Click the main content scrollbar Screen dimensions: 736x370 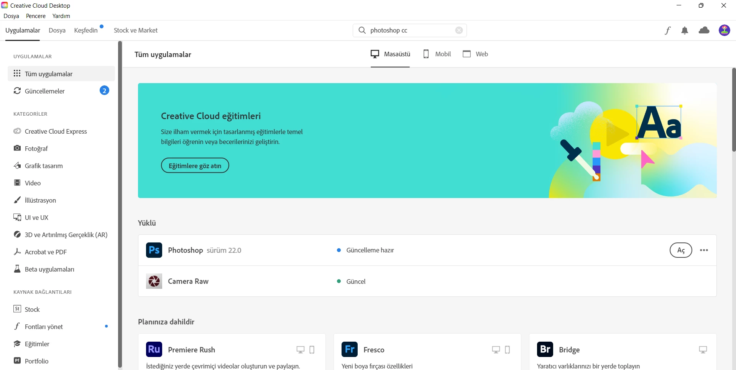pyautogui.click(x=734, y=110)
